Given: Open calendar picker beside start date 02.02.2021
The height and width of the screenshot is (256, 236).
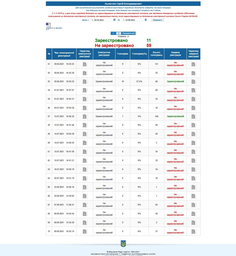Looking at the screenshot, I should (114, 20).
